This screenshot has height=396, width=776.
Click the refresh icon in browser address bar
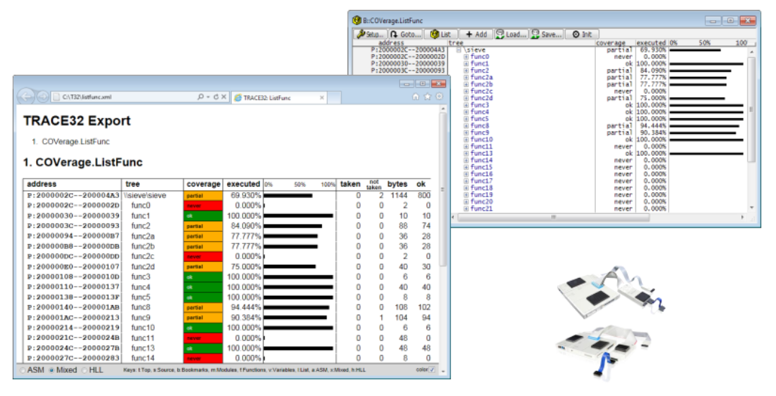(215, 97)
